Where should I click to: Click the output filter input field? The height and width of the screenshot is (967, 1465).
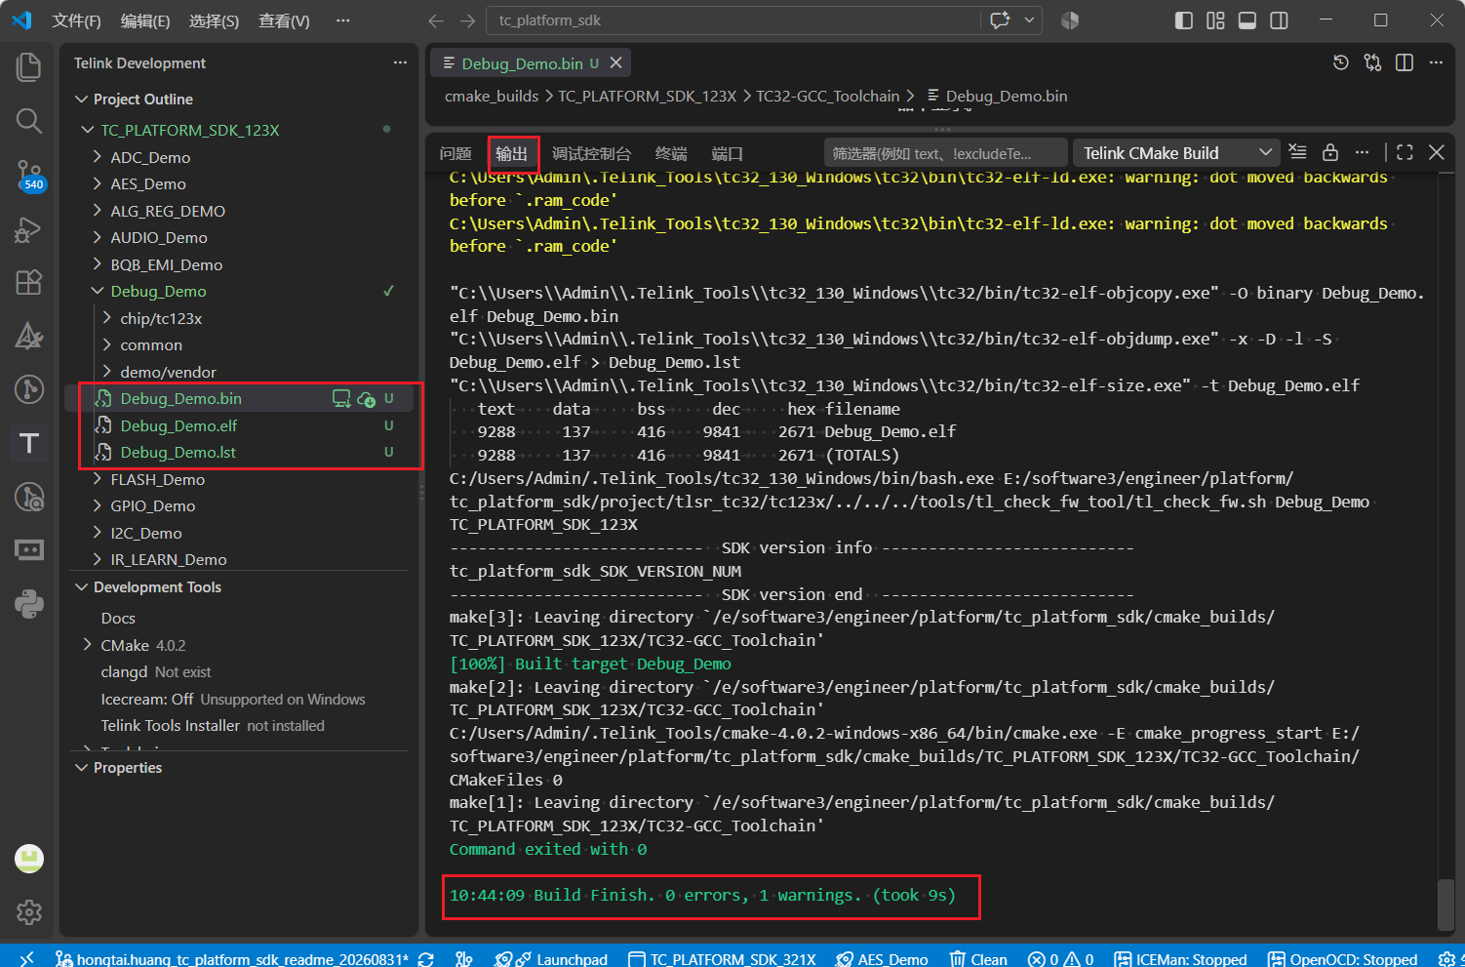(x=945, y=153)
